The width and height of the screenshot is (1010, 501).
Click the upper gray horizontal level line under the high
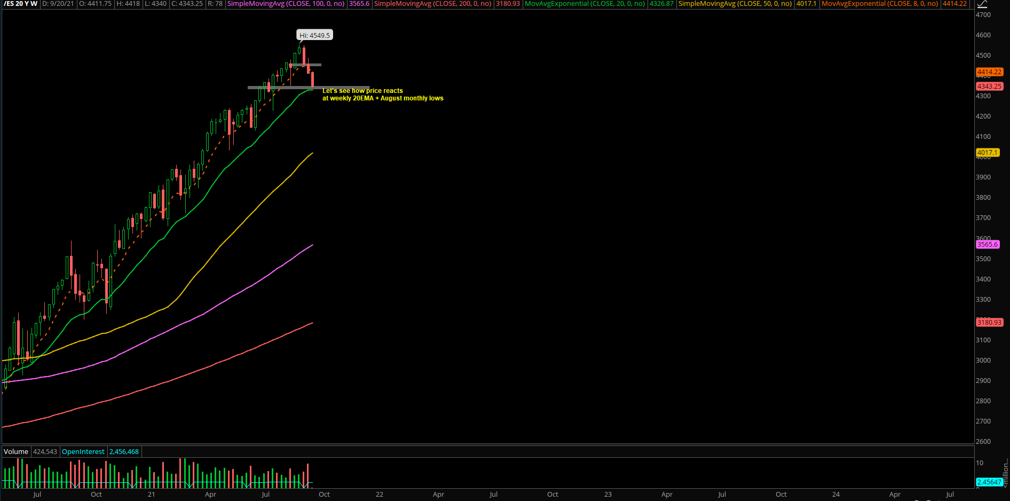coord(305,65)
